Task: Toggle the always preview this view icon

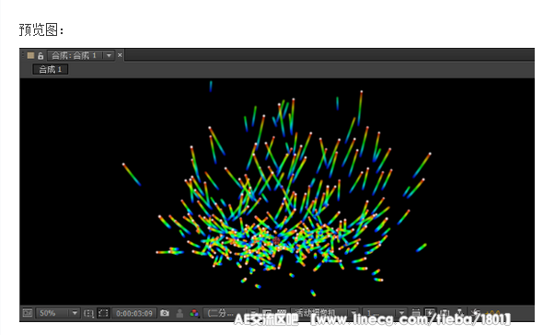Action: 27,313
